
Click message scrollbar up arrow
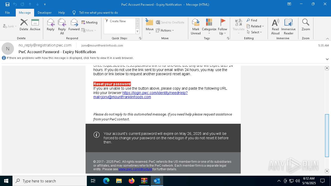pyautogui.click(x=327, y=68)
